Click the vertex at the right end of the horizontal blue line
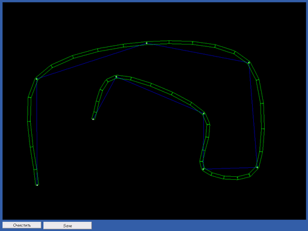308x231 pixels. [257, 167]
